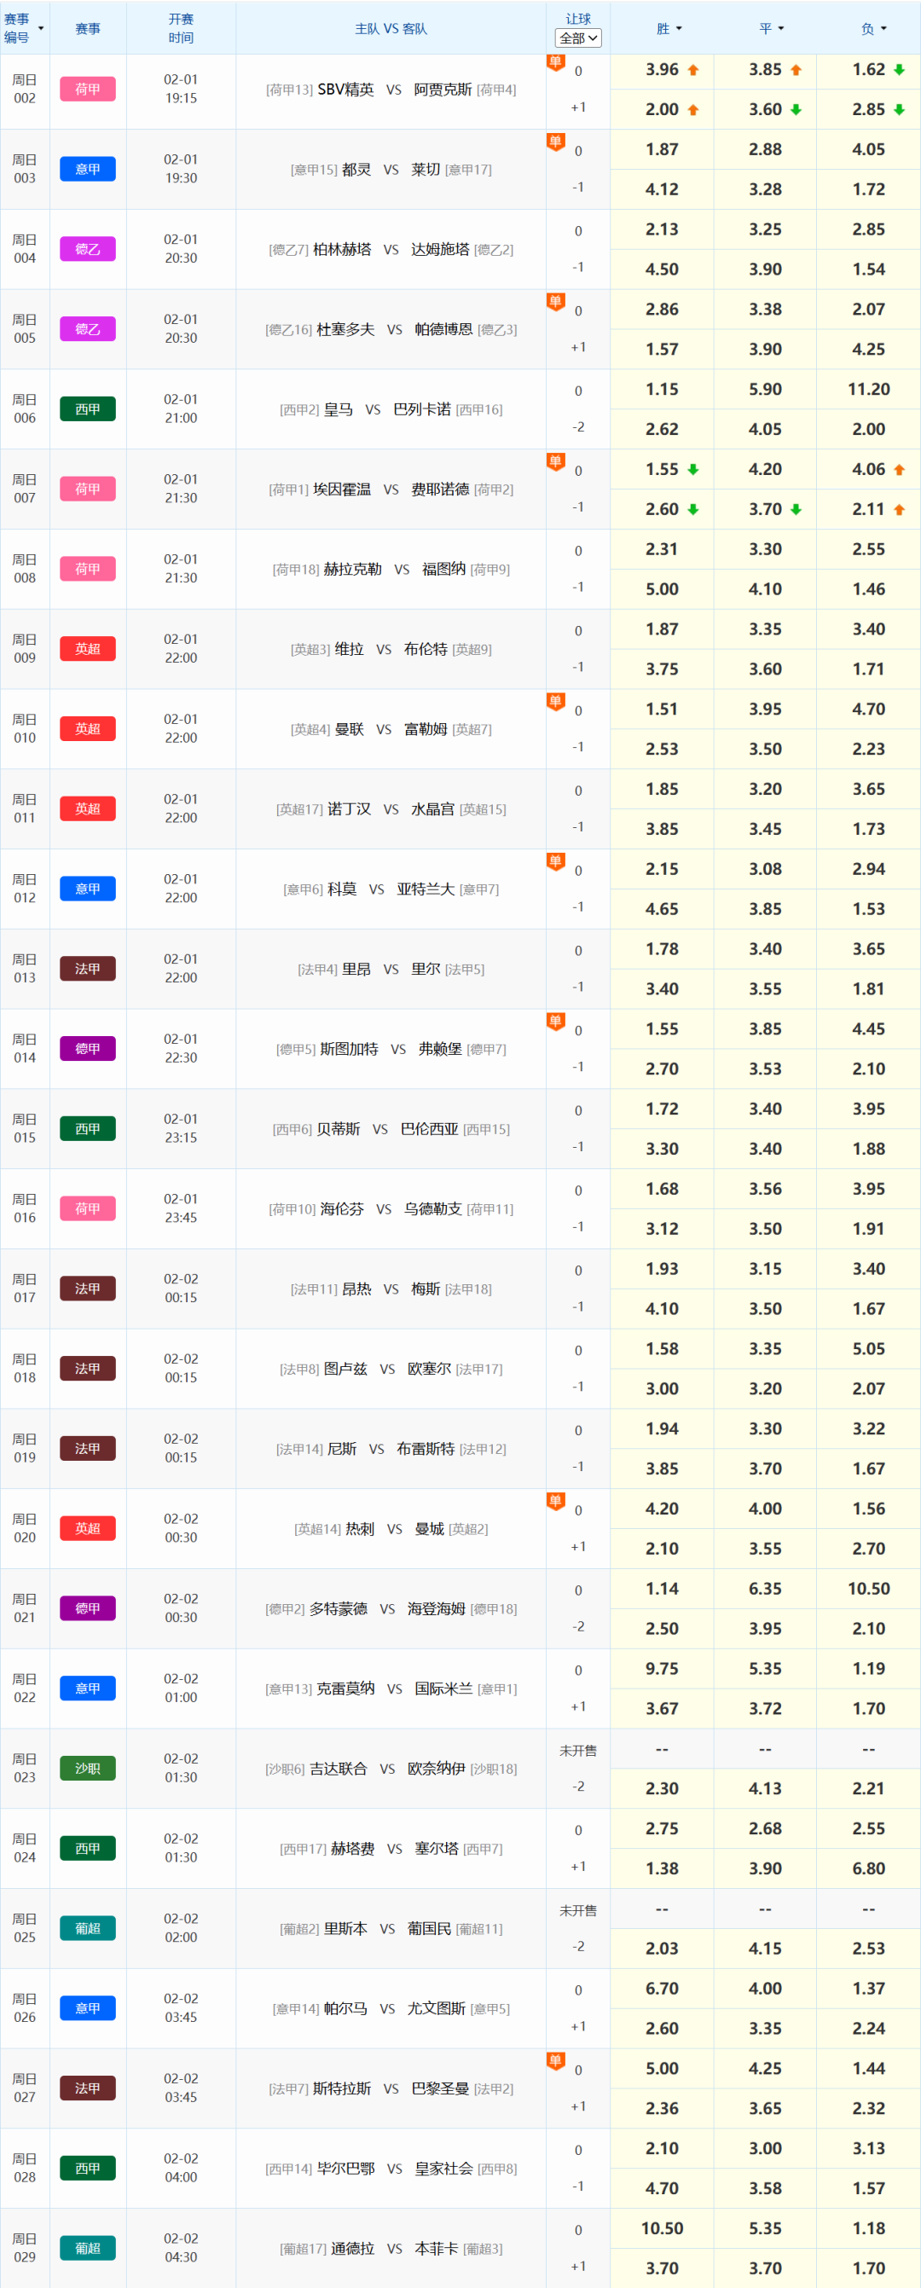Click the 单 badge in match 002 row
Viewport: 921px width, 2288px height.
555,63
